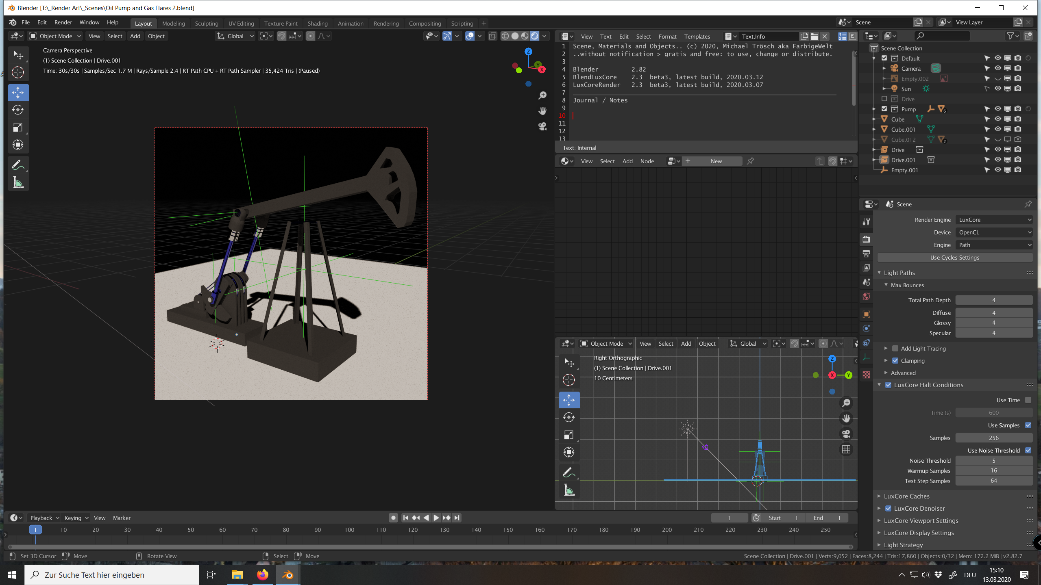
Task: Click New in the node editor
Action: tap(716, 161)
